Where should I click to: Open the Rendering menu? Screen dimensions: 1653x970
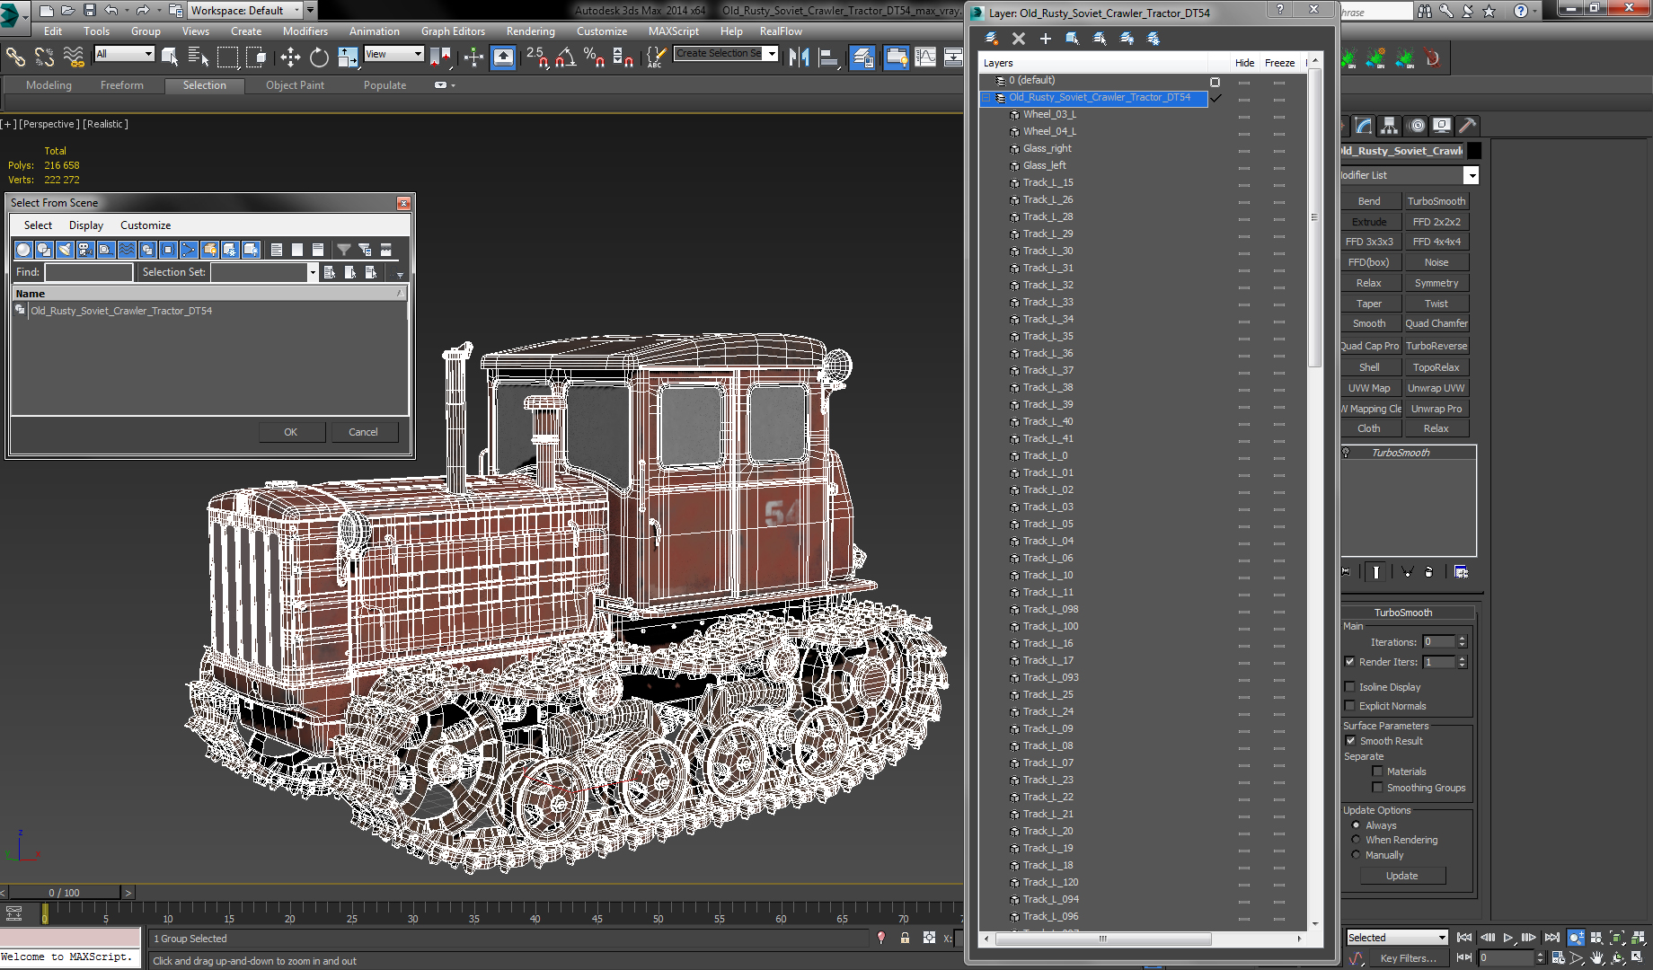pos(530,31)
